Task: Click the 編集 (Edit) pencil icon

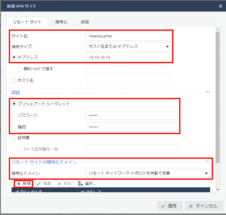Action: (39, 184)
